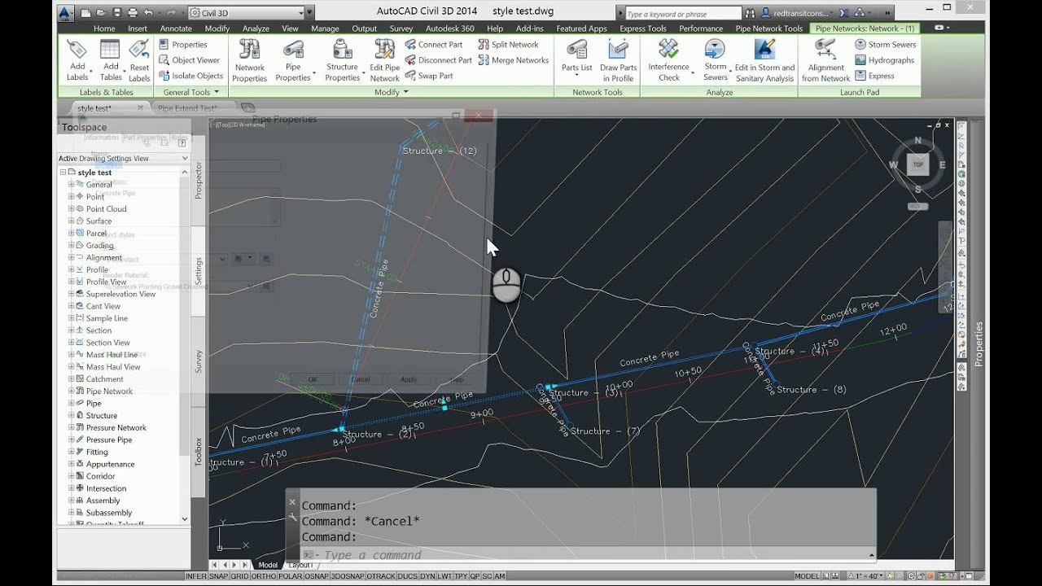Click Draw Parts in Profile
The image size is (1042, 586).
[618, 59]
